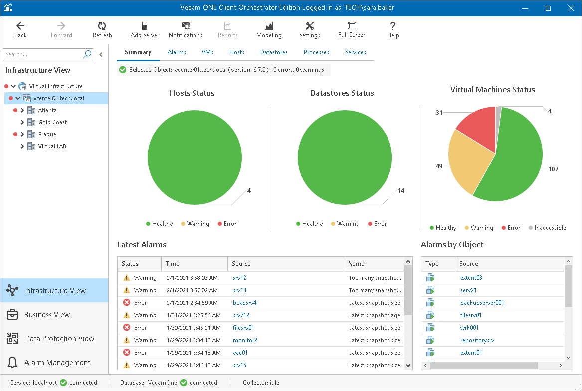Image resolution: width=582 pixels, height=391 pixels.
Task: Open repositorysrv link
Action: [x=477, y=340]
